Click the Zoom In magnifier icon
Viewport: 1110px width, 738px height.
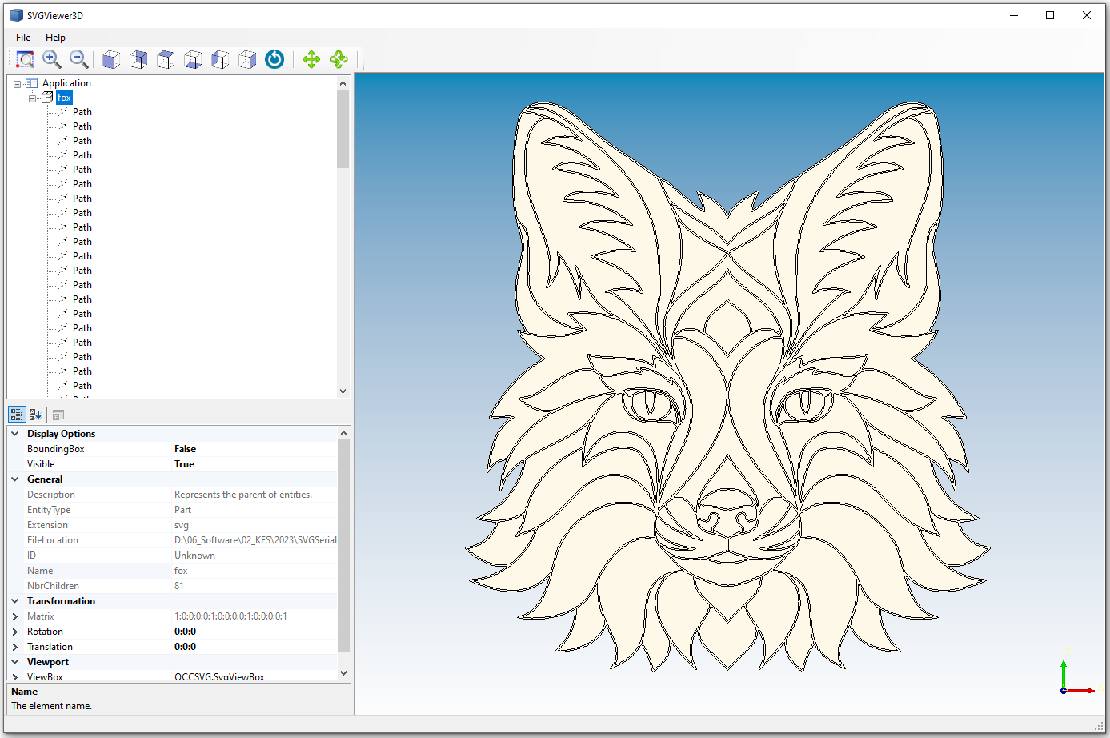[52, 59]
